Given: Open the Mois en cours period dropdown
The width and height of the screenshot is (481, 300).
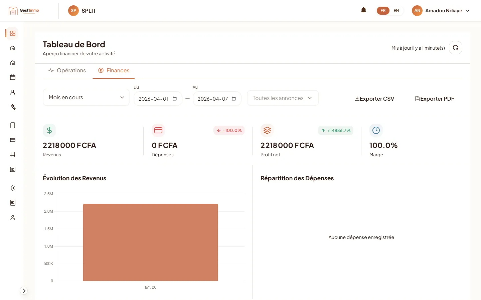Looking at the screenshot, I should (86, 97).
